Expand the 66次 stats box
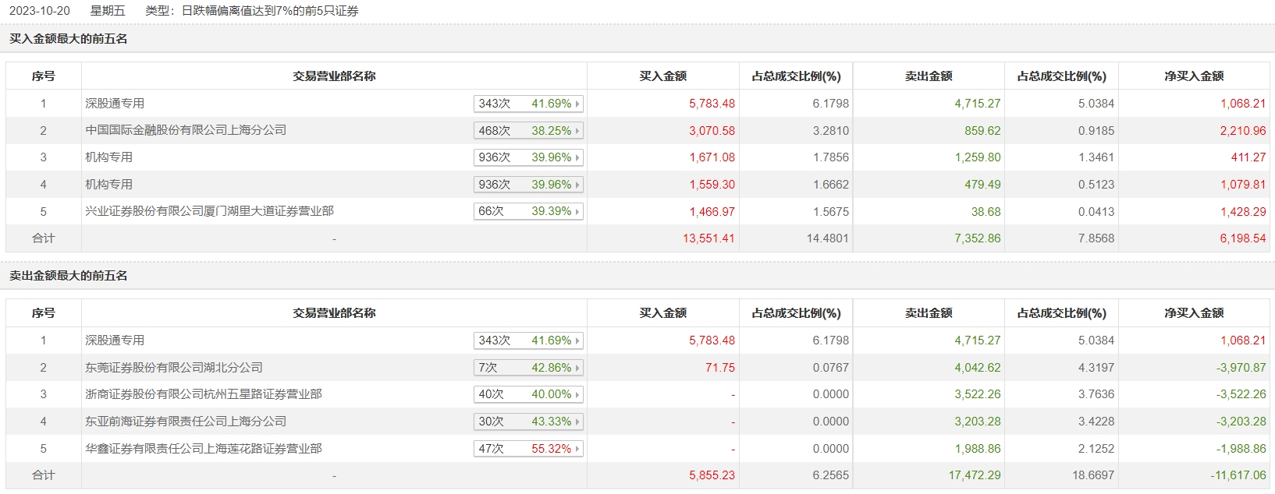 click(528, 211)
